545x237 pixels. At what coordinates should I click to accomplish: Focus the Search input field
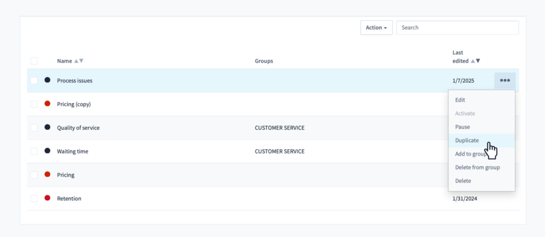[457, 28]
